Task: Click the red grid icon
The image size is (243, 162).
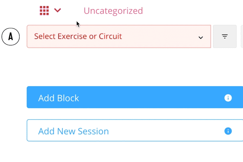Action: point(44,11)
